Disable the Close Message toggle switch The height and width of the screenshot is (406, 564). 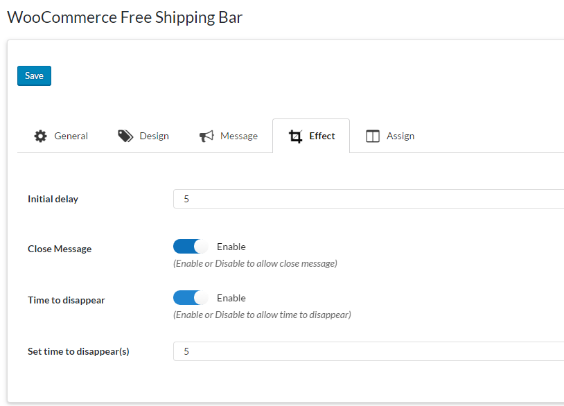pos(191,247)
